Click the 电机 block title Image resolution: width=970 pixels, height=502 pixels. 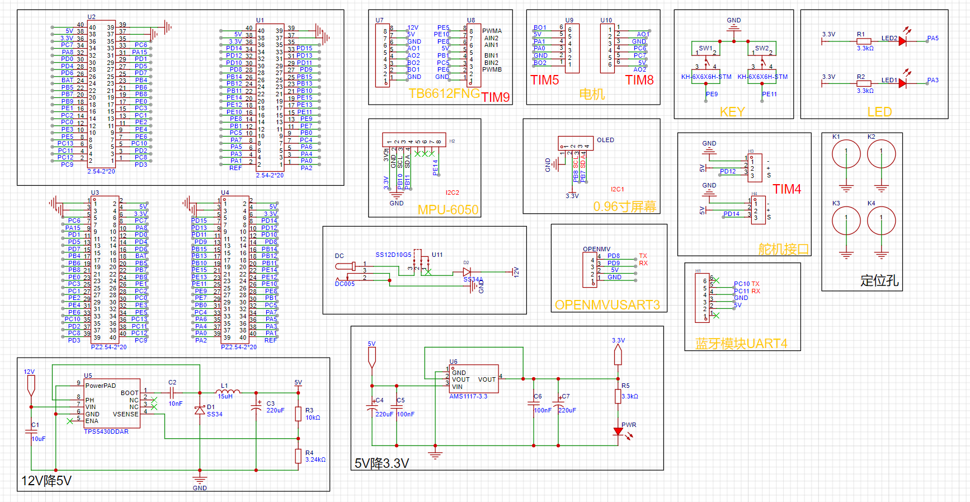(592, 94)
